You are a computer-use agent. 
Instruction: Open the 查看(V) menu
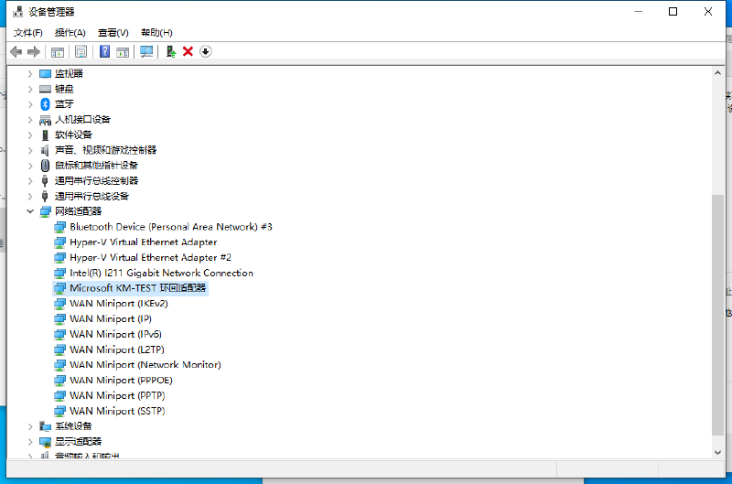113,33
